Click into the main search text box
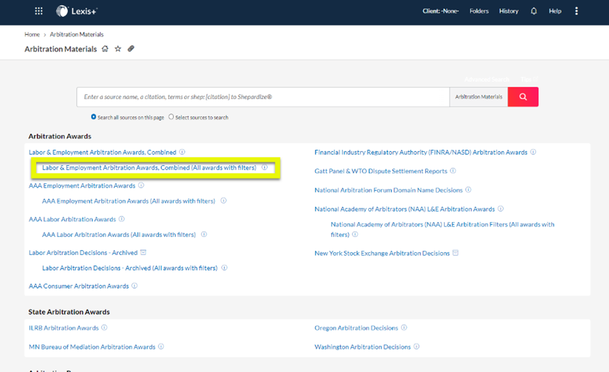The height and width of the screenshot is (372, 609). 263,97
